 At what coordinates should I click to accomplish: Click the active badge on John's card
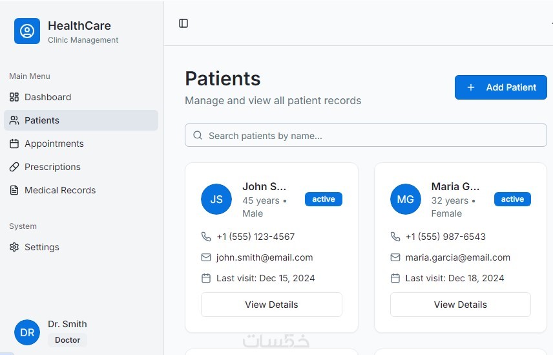[x=324, y=199]
